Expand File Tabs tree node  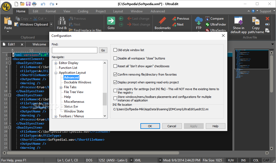pos(61,87)
